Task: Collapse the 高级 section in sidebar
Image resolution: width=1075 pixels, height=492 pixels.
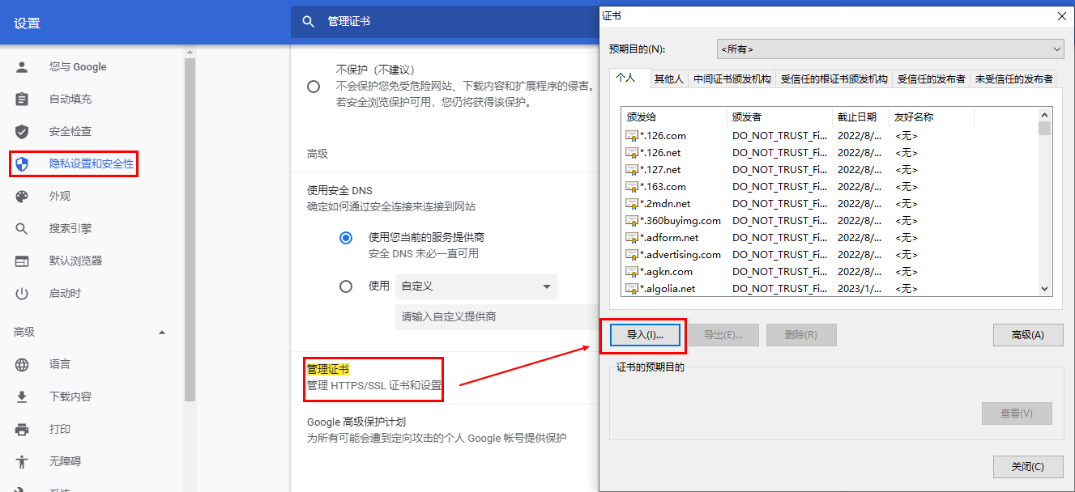Action: [162, 333]
